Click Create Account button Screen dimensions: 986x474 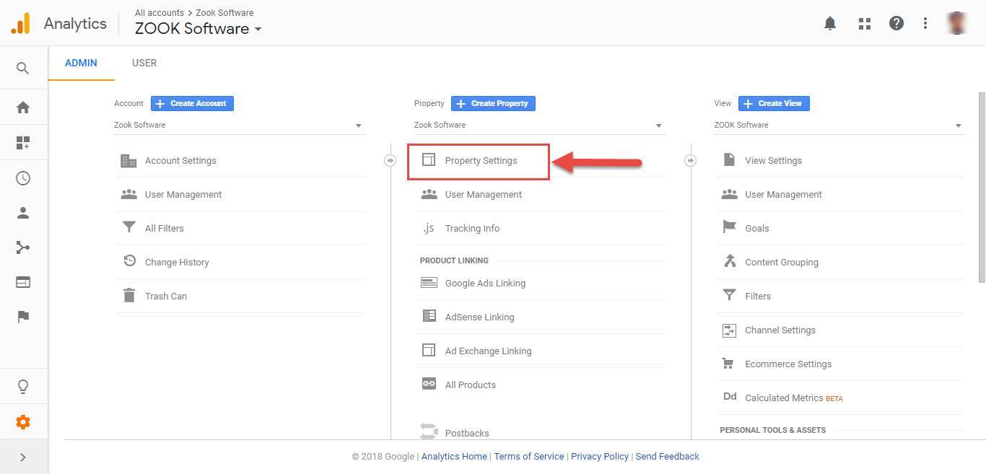point(192,103)
